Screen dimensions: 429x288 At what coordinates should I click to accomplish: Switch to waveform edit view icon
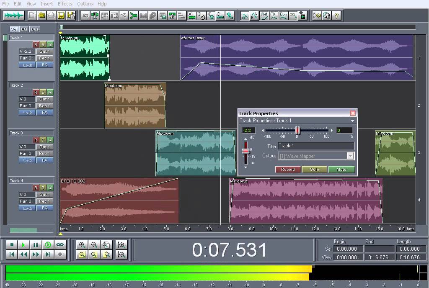(14, 15)
